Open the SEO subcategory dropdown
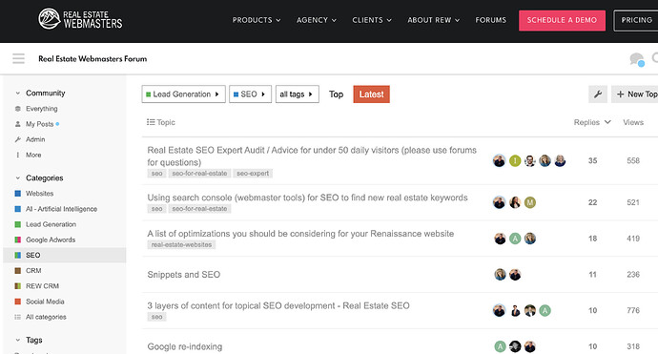This screenshot has width=658, height=354. pyautogui.click(x=250, y=94)
